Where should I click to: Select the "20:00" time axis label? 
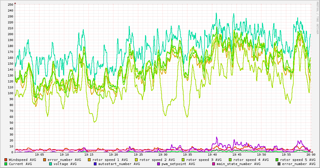(311, 155)
